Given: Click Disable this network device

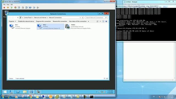Looking at the screenshot, I should point(26,21).
